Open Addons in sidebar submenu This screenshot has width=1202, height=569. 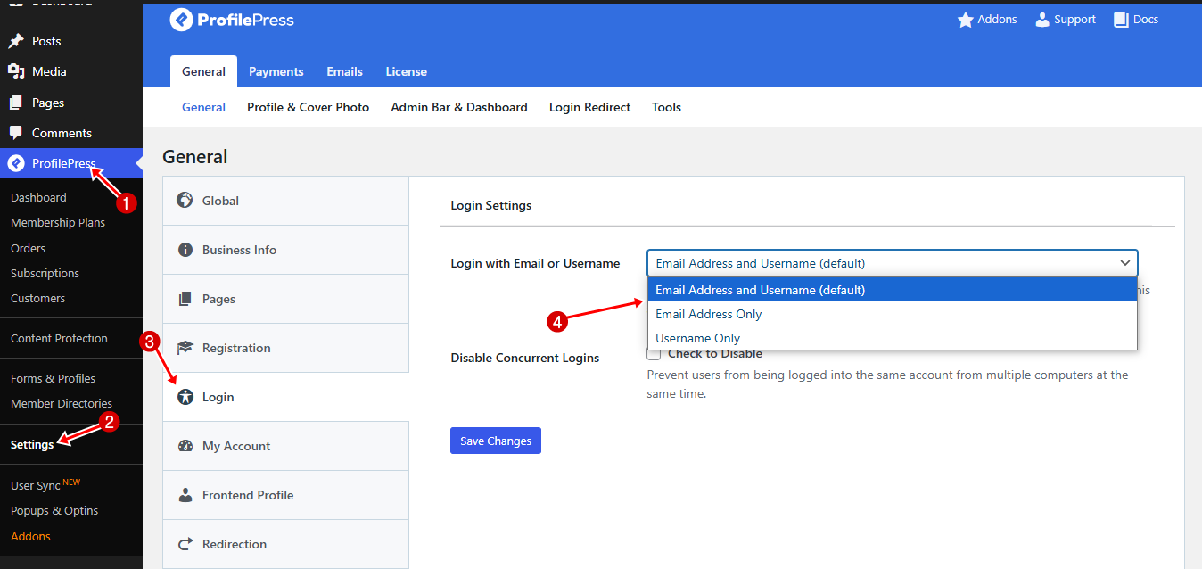pyautogui.click(x=30, y=536)
